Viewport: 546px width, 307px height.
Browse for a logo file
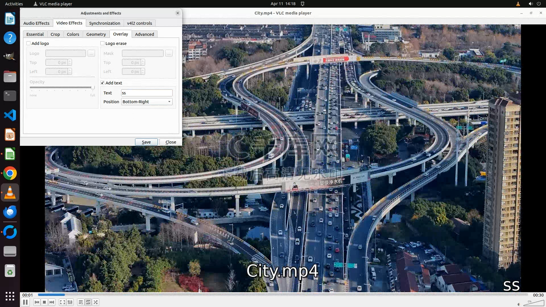click(91, 53)
